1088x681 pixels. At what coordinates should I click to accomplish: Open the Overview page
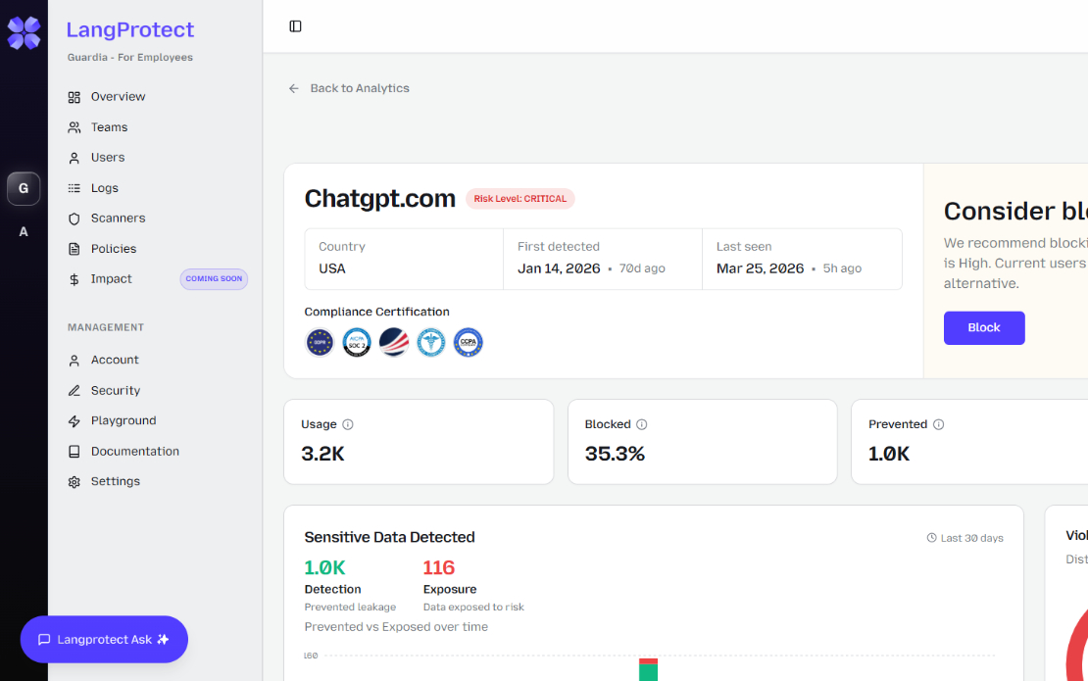coord(118,97)
